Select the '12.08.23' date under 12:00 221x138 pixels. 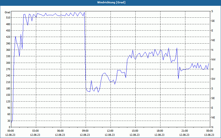click(110, 135)
